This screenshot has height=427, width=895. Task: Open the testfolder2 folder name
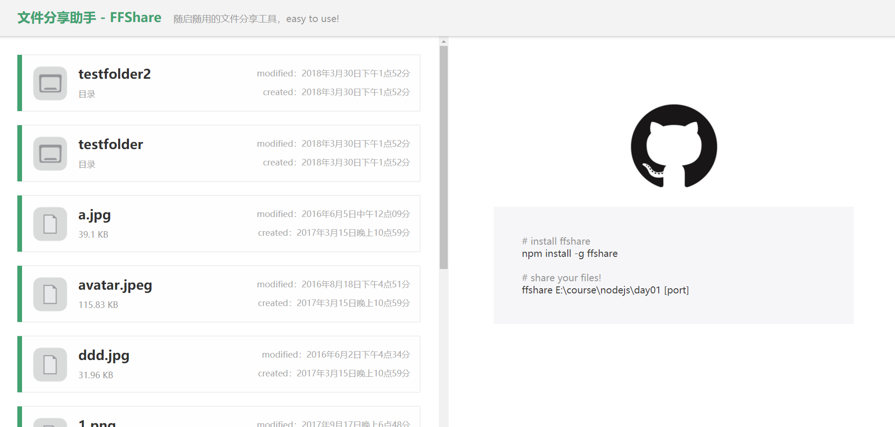click(x=114, y=74)
